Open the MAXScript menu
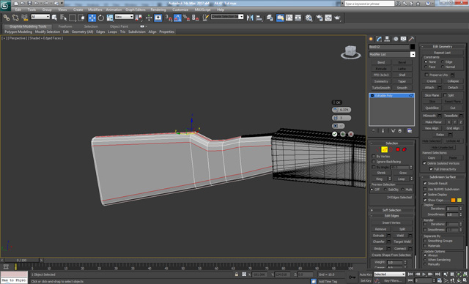The width and height of the screenshot is (469, 284). click(202, 10)
